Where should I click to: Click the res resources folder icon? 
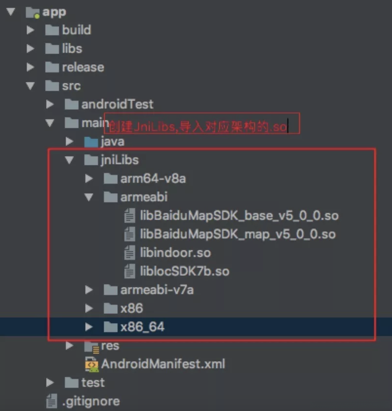pyautogui.click(x=91, y=346)
